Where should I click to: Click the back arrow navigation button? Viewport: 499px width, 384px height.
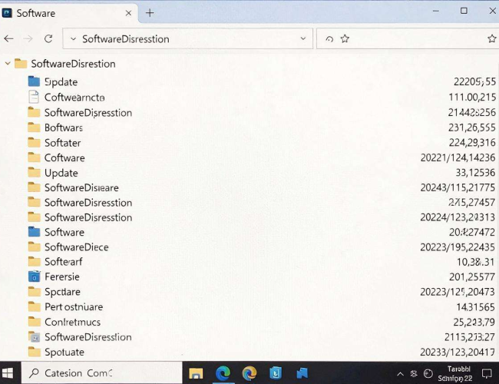coord(8,39)
